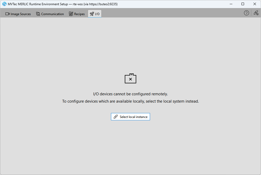The height and width of the screenshot is (175, 261).
Task: Open help via the question mark icon
Action: (246, 13)
